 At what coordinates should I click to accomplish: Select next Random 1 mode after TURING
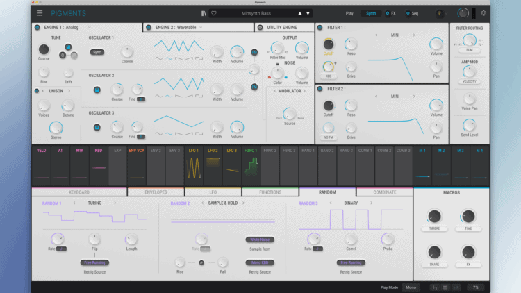[115, 203]
